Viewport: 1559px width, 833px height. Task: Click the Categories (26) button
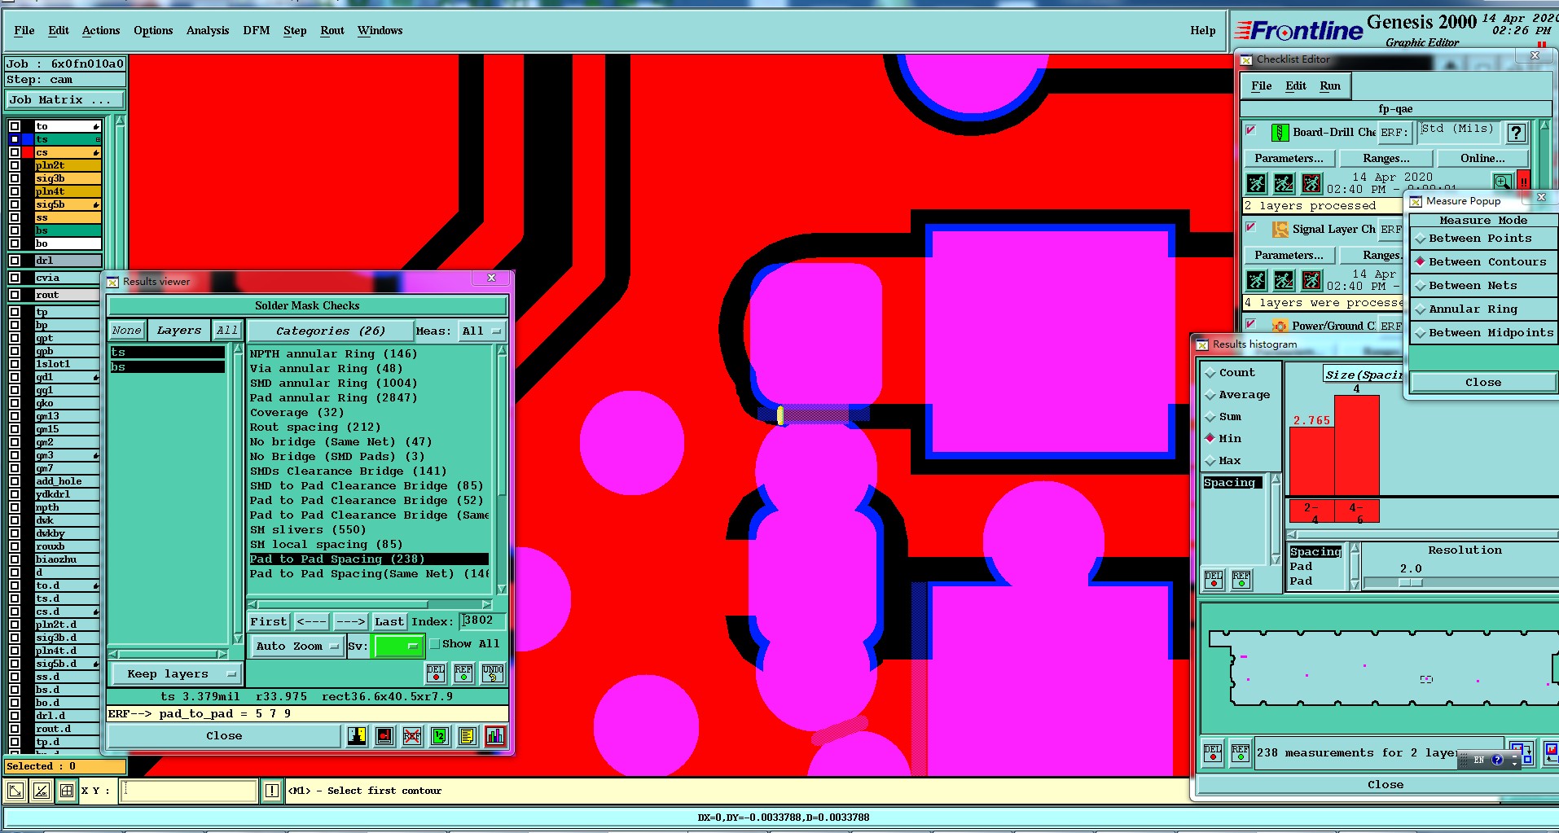pos(330,331)
